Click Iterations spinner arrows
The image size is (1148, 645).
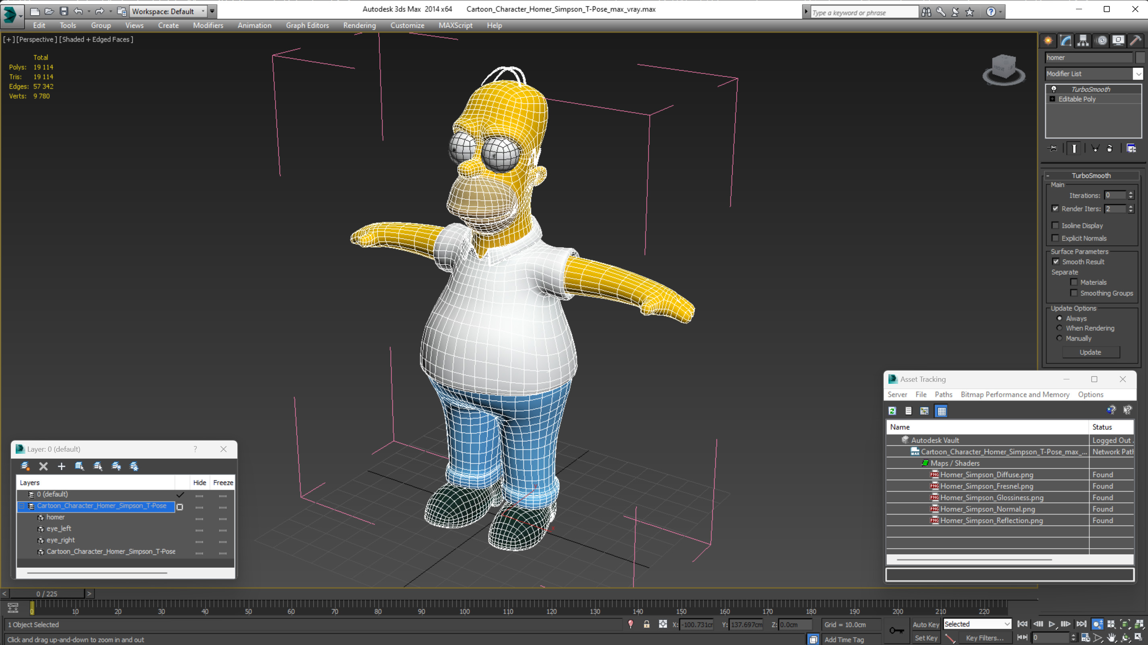click(1131, 195)
